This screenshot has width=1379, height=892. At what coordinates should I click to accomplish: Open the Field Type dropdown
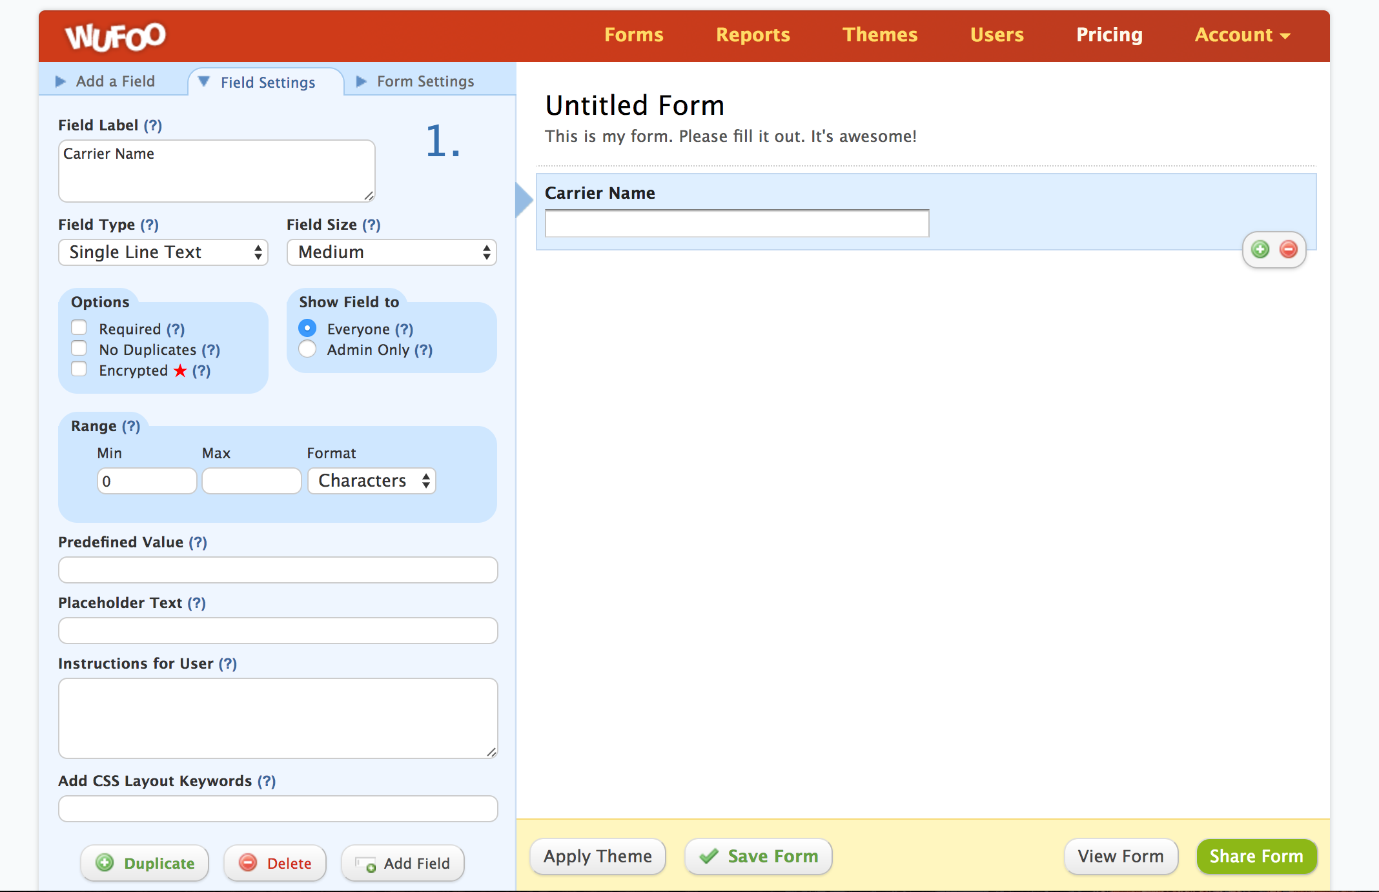(x=163, y=252)
